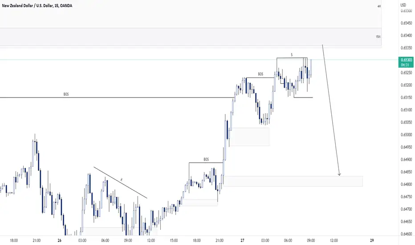
Task: Click the date label 27 on time axis
Action: point(242,241)
